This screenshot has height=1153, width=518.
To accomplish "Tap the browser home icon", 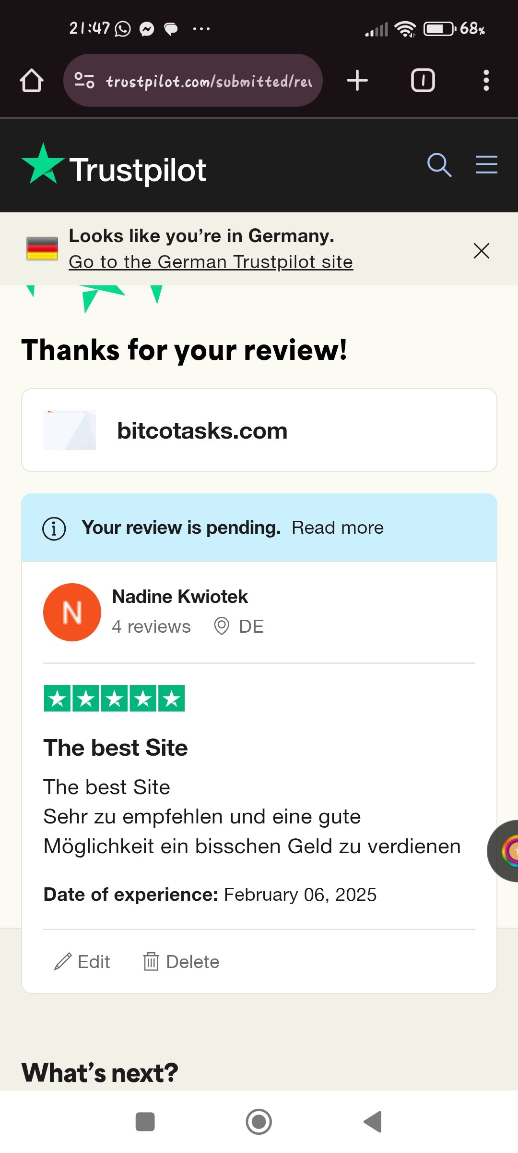I will coord(32,80).
